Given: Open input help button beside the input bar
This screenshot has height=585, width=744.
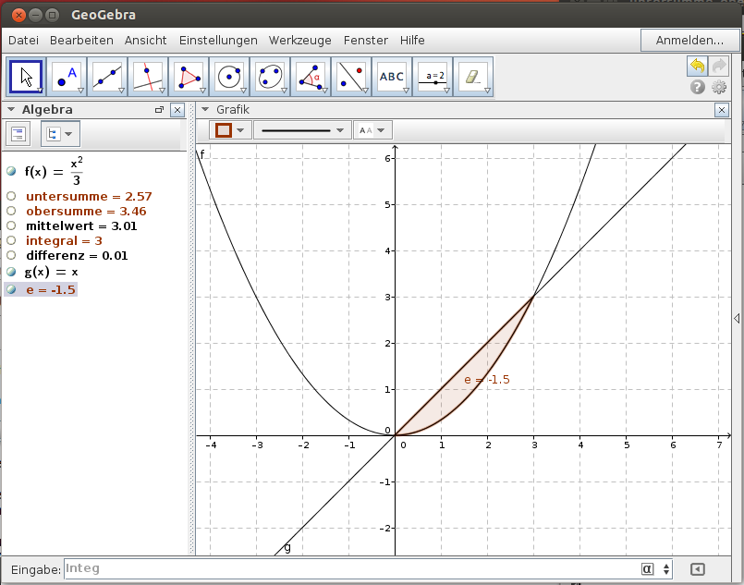Looking at the screenshot, I should (x=697, y=569).
